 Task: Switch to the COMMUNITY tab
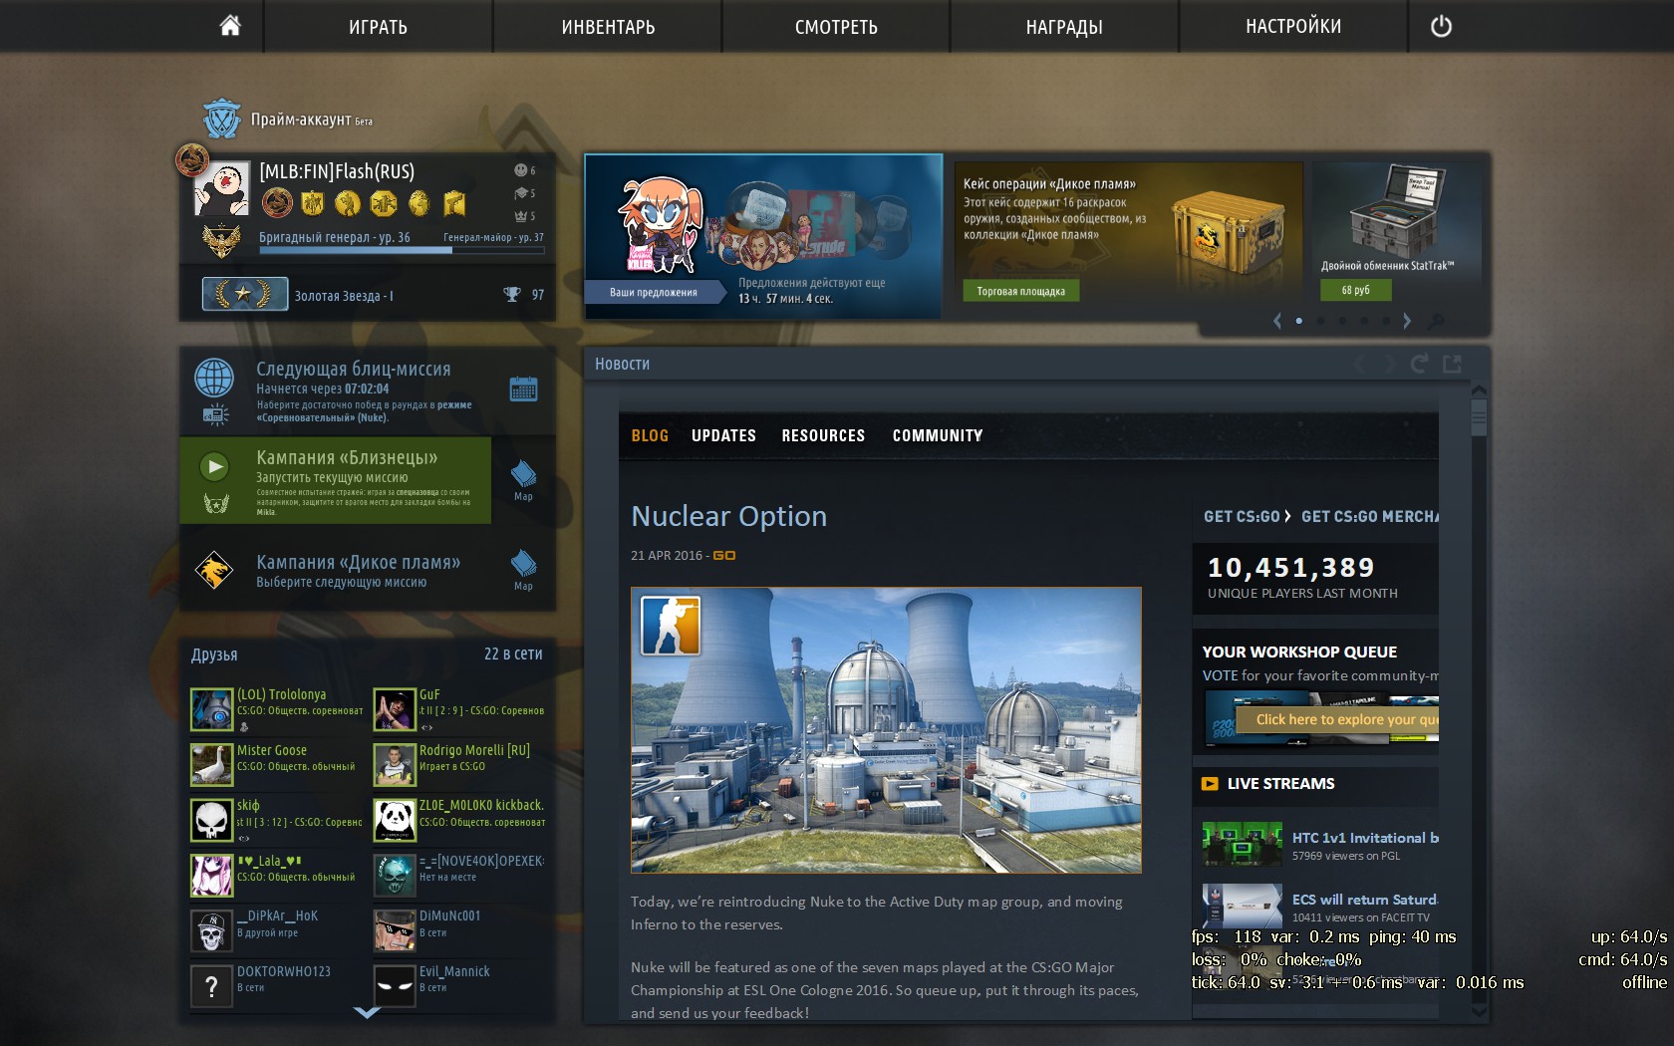coord(938,435)
